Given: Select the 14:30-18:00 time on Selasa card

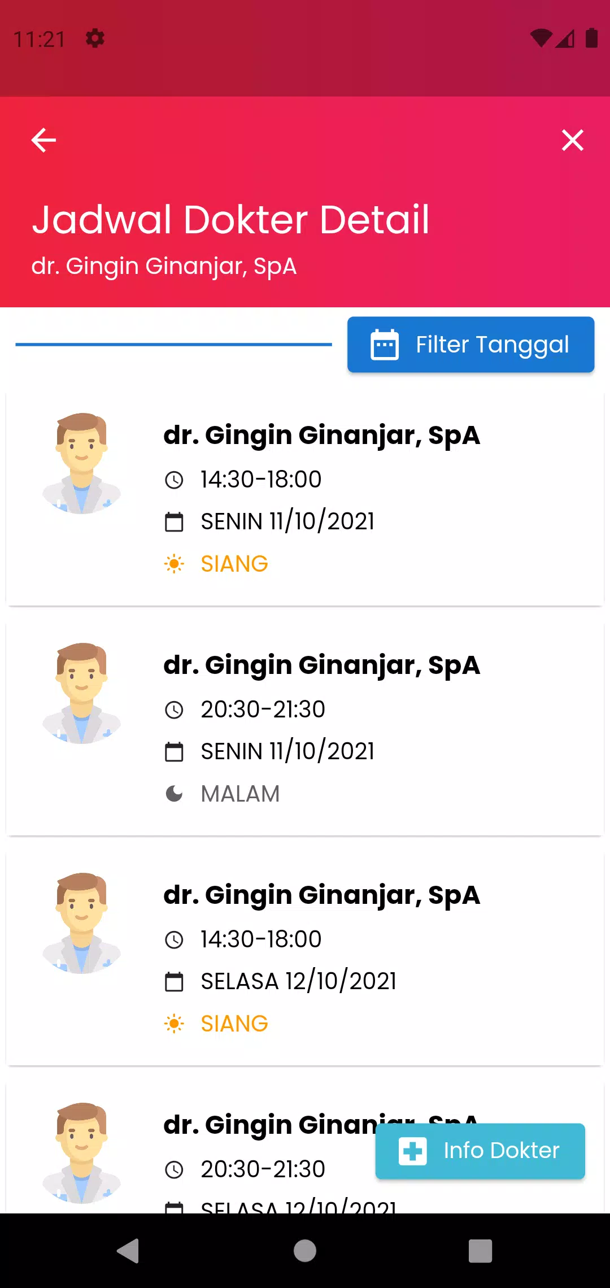Looking at the screenshot, I should click(261, 939).
